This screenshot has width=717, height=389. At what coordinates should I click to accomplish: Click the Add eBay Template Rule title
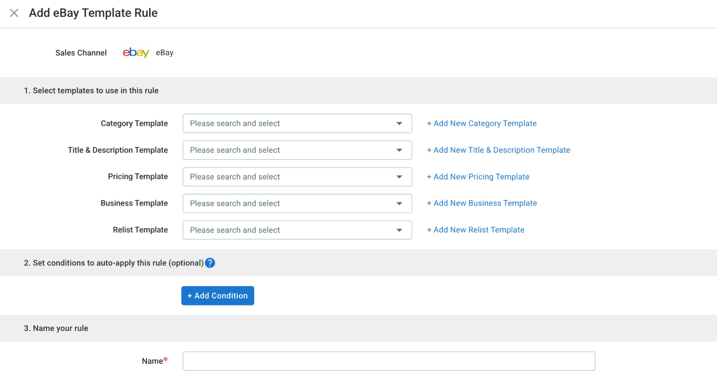point(93,13)
